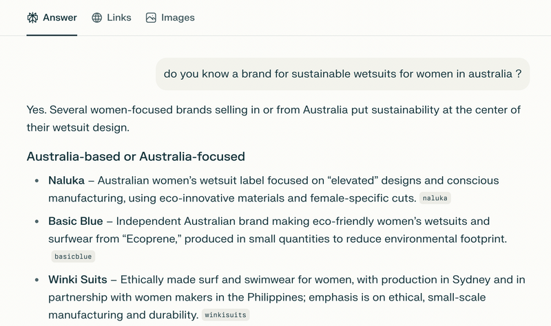The image size is (551, 326).
Task: Click the bold brand name Winki Suits
Action: (x=78, y=280)
